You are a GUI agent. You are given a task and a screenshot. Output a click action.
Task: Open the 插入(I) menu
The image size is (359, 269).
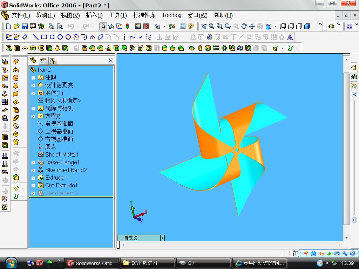click(94, 15)
